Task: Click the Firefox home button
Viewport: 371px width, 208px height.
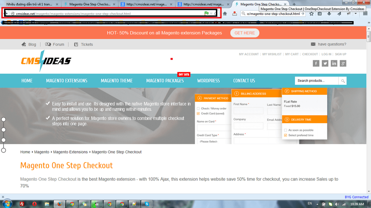Action: point(225,14)
